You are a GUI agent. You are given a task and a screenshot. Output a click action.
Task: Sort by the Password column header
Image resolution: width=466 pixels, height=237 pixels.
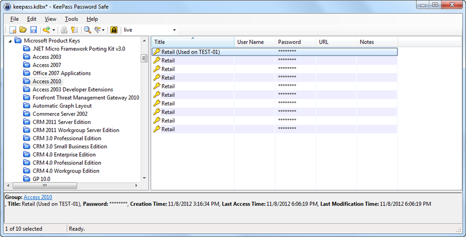click(295, 42)
